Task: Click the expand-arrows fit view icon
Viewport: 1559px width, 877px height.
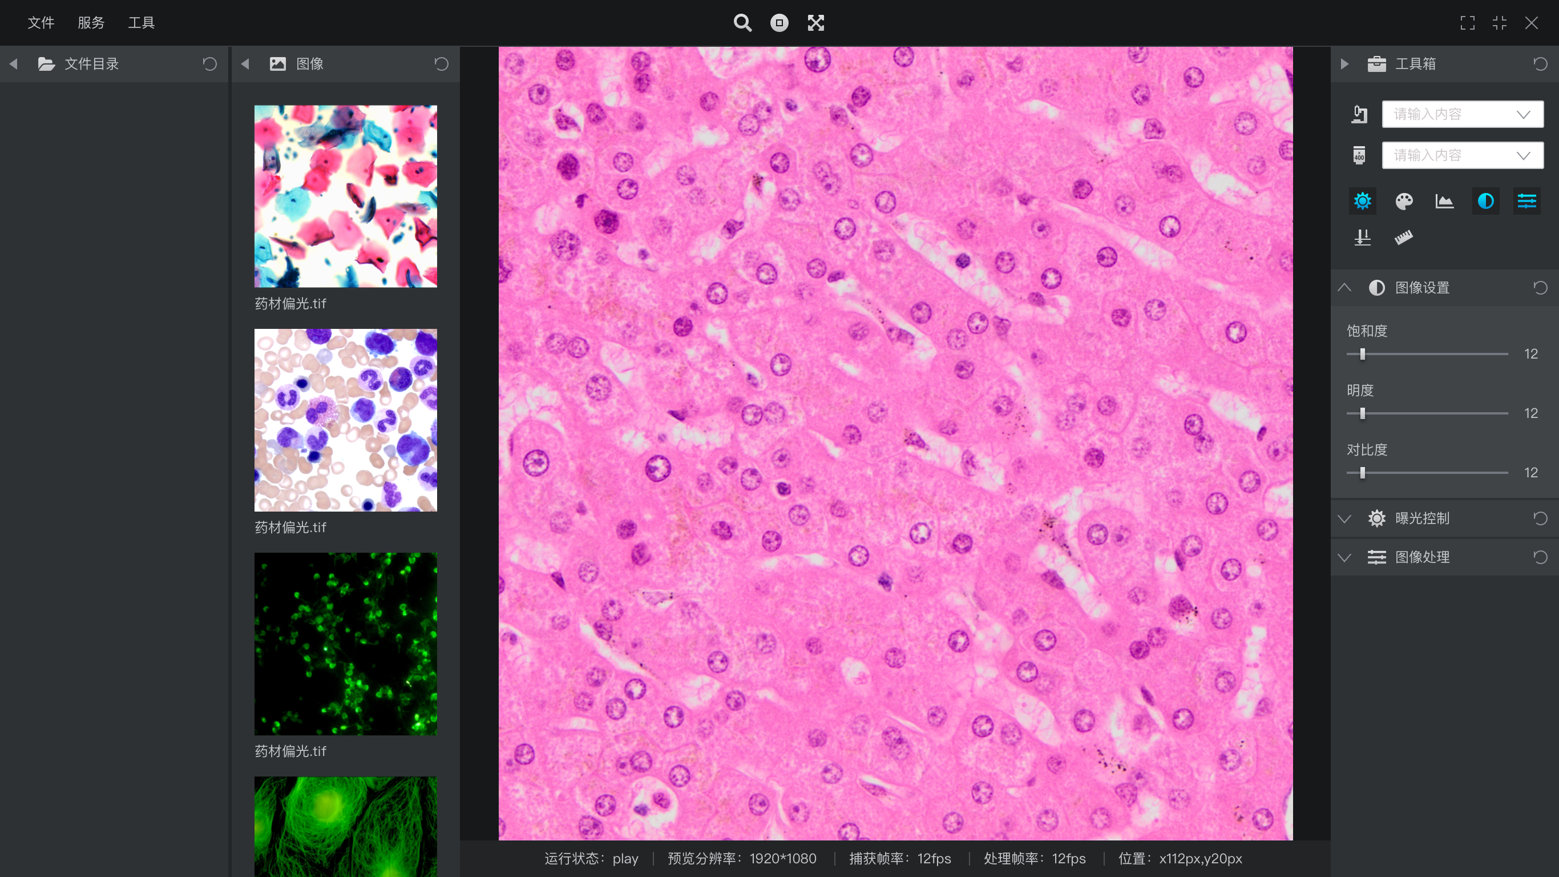Action: (x=816, y=23)
